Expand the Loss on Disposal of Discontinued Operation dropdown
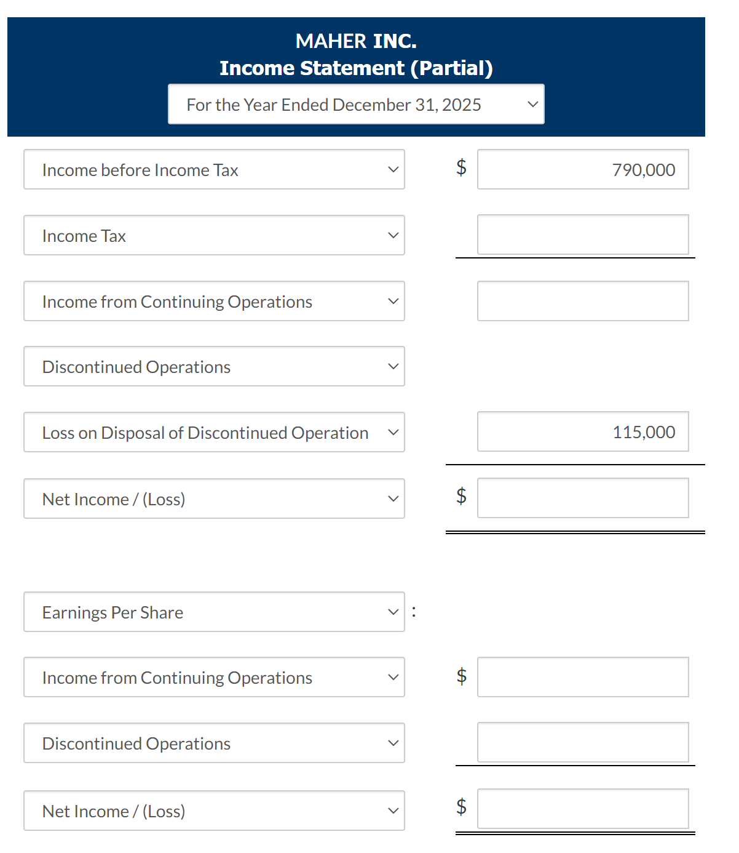739x853 pixels. 393,432
